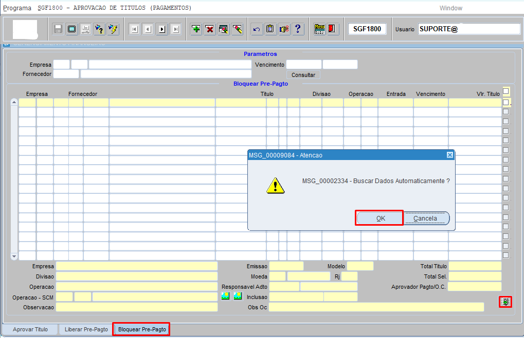Click the red door exit icon
This screenshot has height=338, width=524.
332,29
